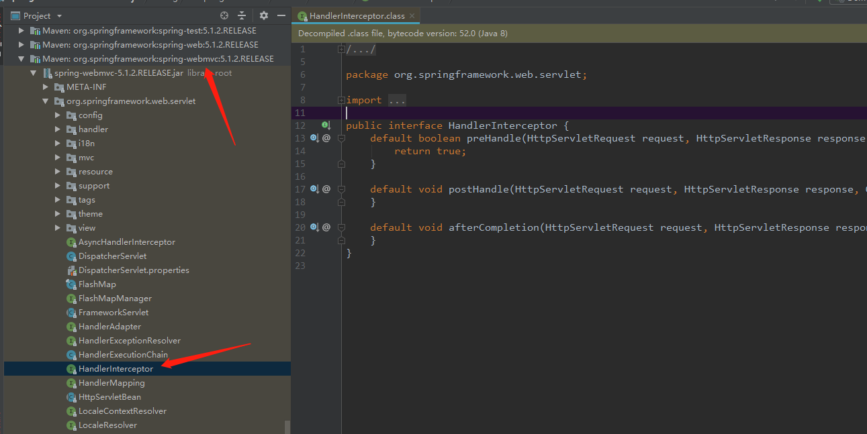This screenshot has width=867, height=434.
Task: Collapse the spring-webmvc Maven library node
Action: tap(21, 58)
